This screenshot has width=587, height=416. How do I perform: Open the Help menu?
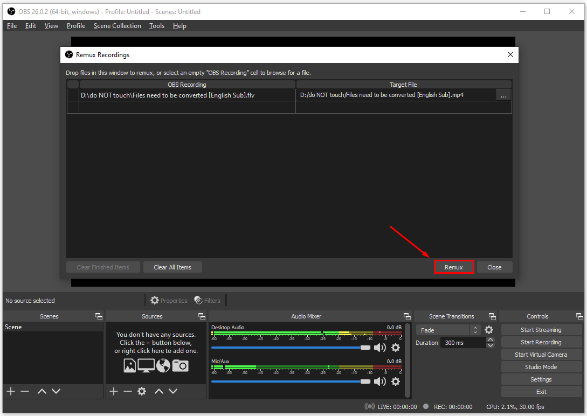point(179,26)
